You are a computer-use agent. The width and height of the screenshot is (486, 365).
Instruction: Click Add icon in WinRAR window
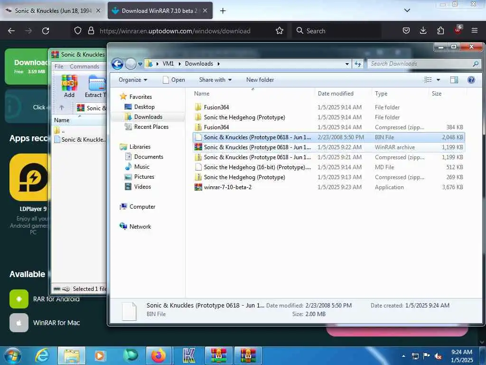[x=69, y=86]
